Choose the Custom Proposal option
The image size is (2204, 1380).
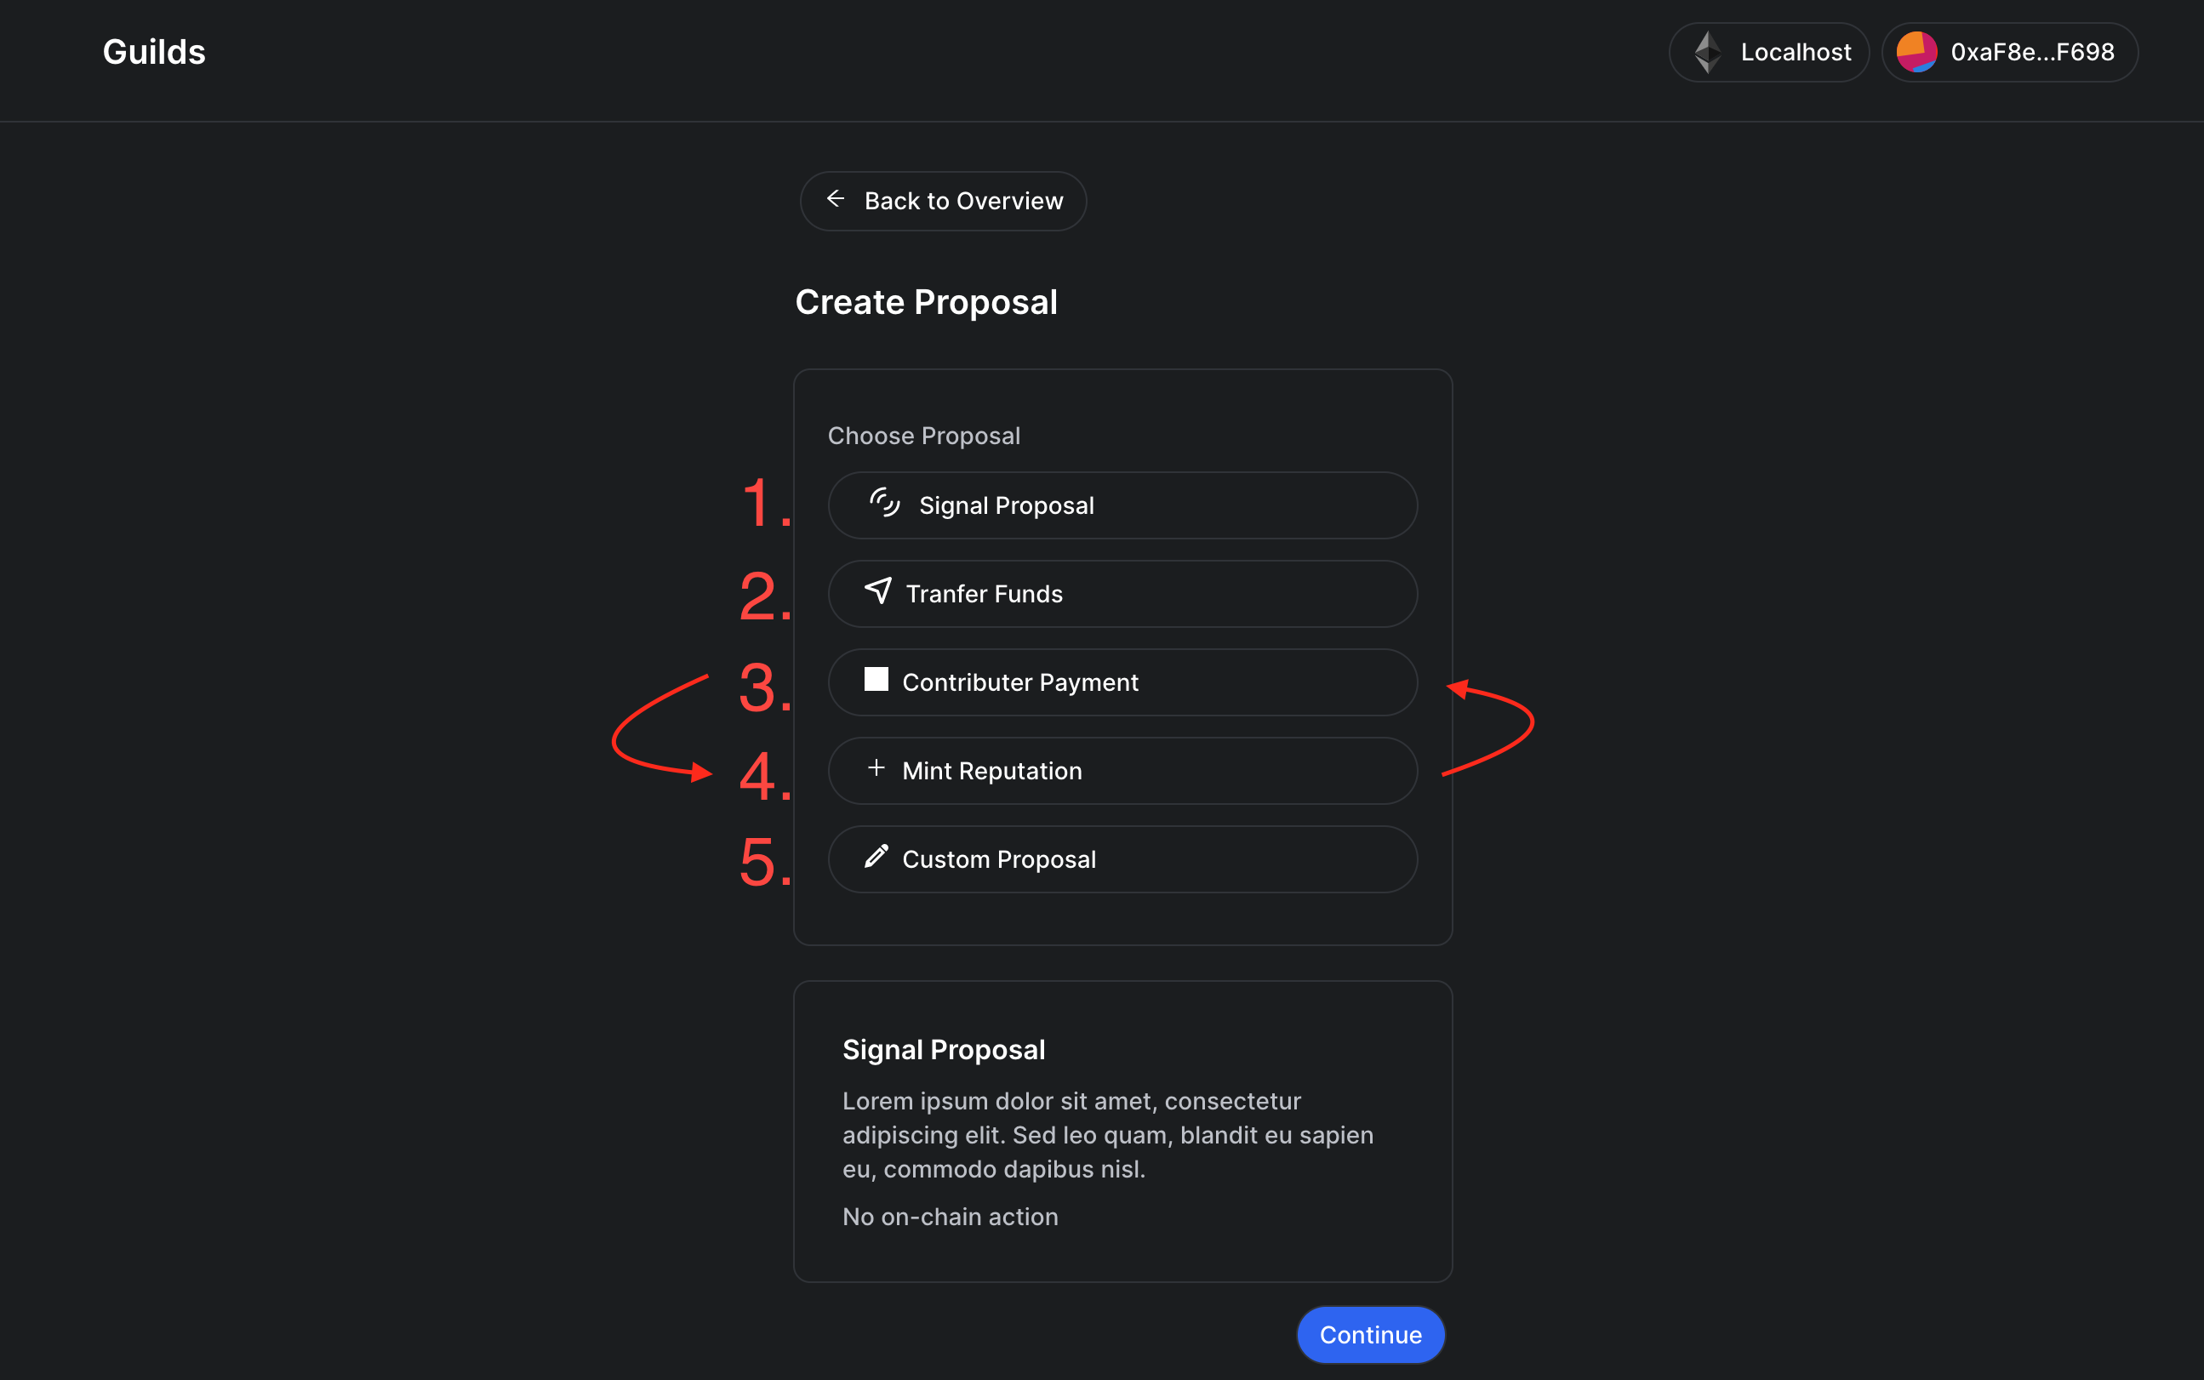click(x=1122, y=858)
